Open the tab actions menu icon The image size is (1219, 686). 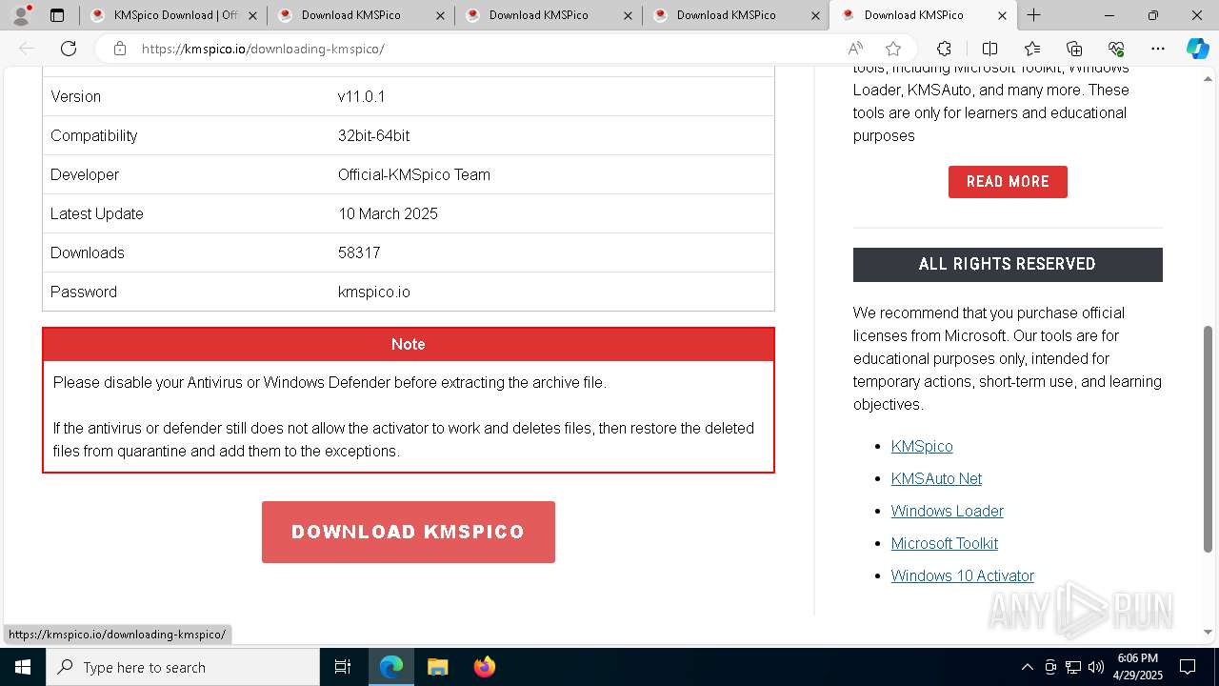(57, 15)
